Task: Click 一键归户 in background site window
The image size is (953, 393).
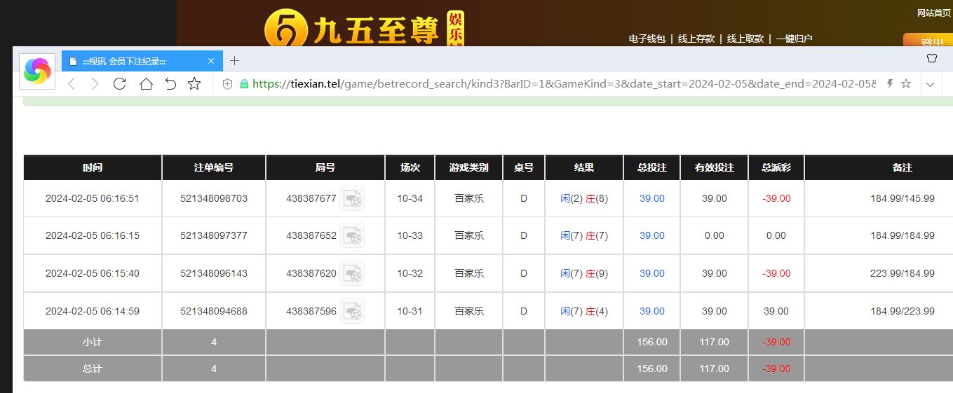Action: point(795,39)
